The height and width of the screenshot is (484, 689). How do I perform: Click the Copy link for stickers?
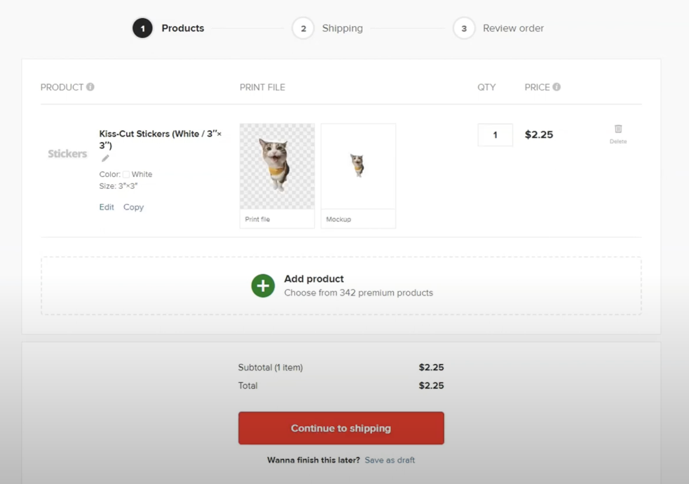(133, 207)
